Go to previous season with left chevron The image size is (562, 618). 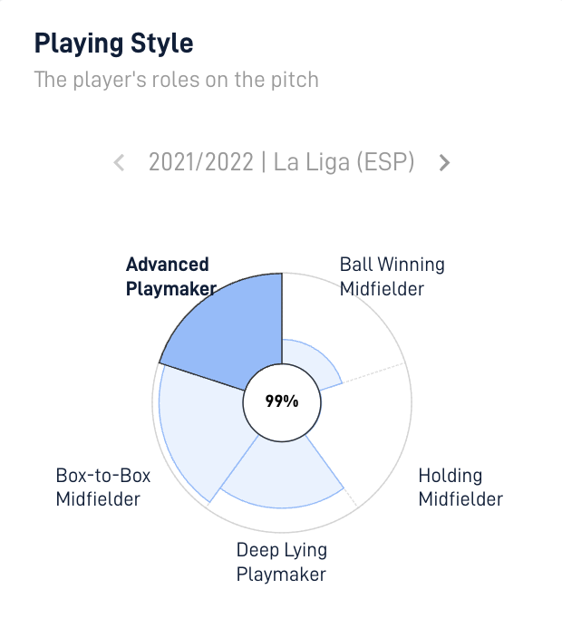click(x=119, y=162)
